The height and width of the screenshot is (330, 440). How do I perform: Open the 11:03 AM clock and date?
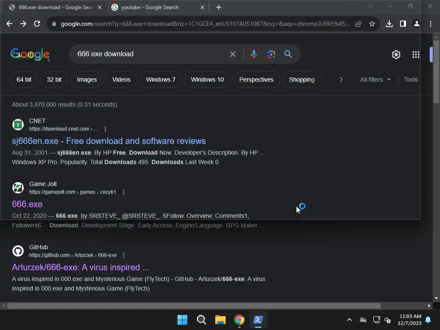pyautogui.click(x=409, y=320)
